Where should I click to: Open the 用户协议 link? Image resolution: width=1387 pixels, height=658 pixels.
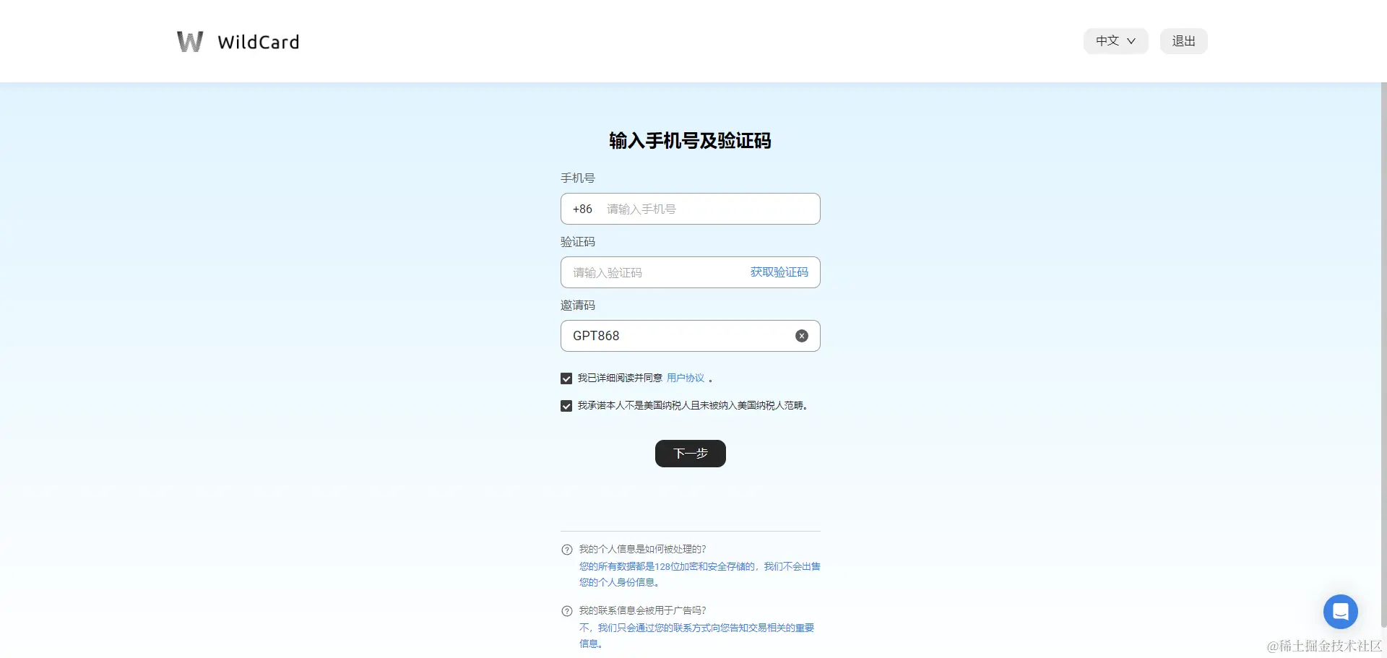pyautogui.click(x=685, y=378)
